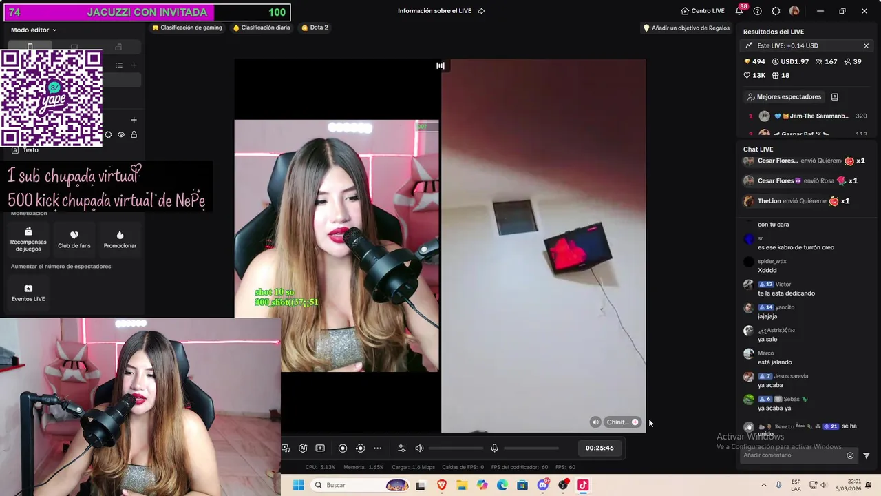881x496 pixels.
Task: Adjust speaker volume slider
Action: click(x=456, y=448)
